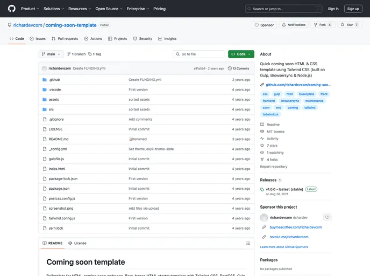Click the heart icon beside richardevcom sponsor
Screen dimensions: 370x276
point(328,217)
